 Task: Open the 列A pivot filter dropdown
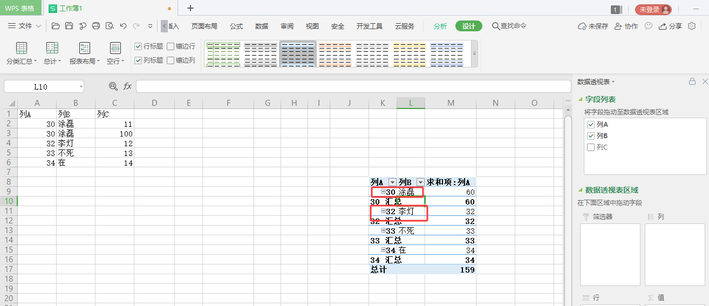[x=392, y=182]
